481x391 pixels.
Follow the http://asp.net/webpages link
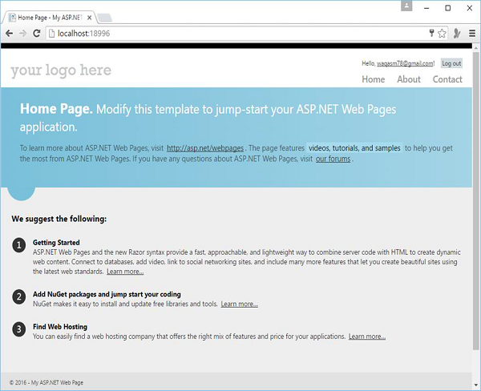click(x=205, y=148)
